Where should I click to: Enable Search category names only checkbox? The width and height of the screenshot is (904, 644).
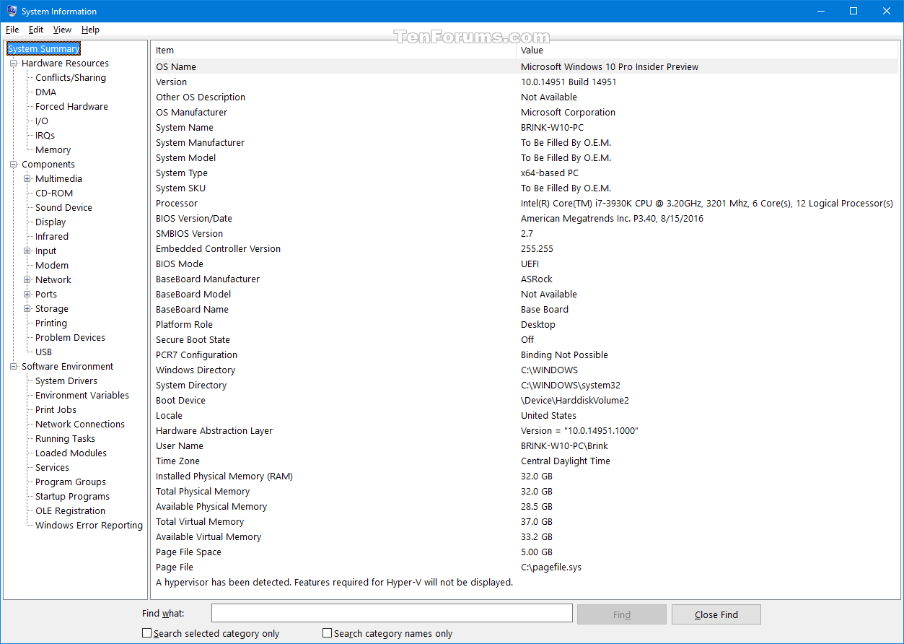click(328, 633)
